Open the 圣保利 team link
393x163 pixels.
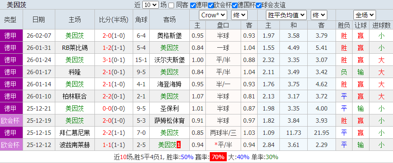(169, 108)
